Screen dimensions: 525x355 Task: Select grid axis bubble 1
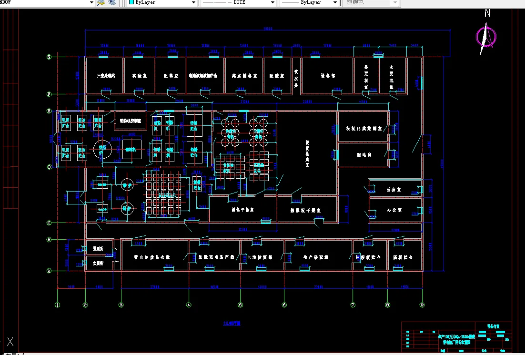point(58,305)
